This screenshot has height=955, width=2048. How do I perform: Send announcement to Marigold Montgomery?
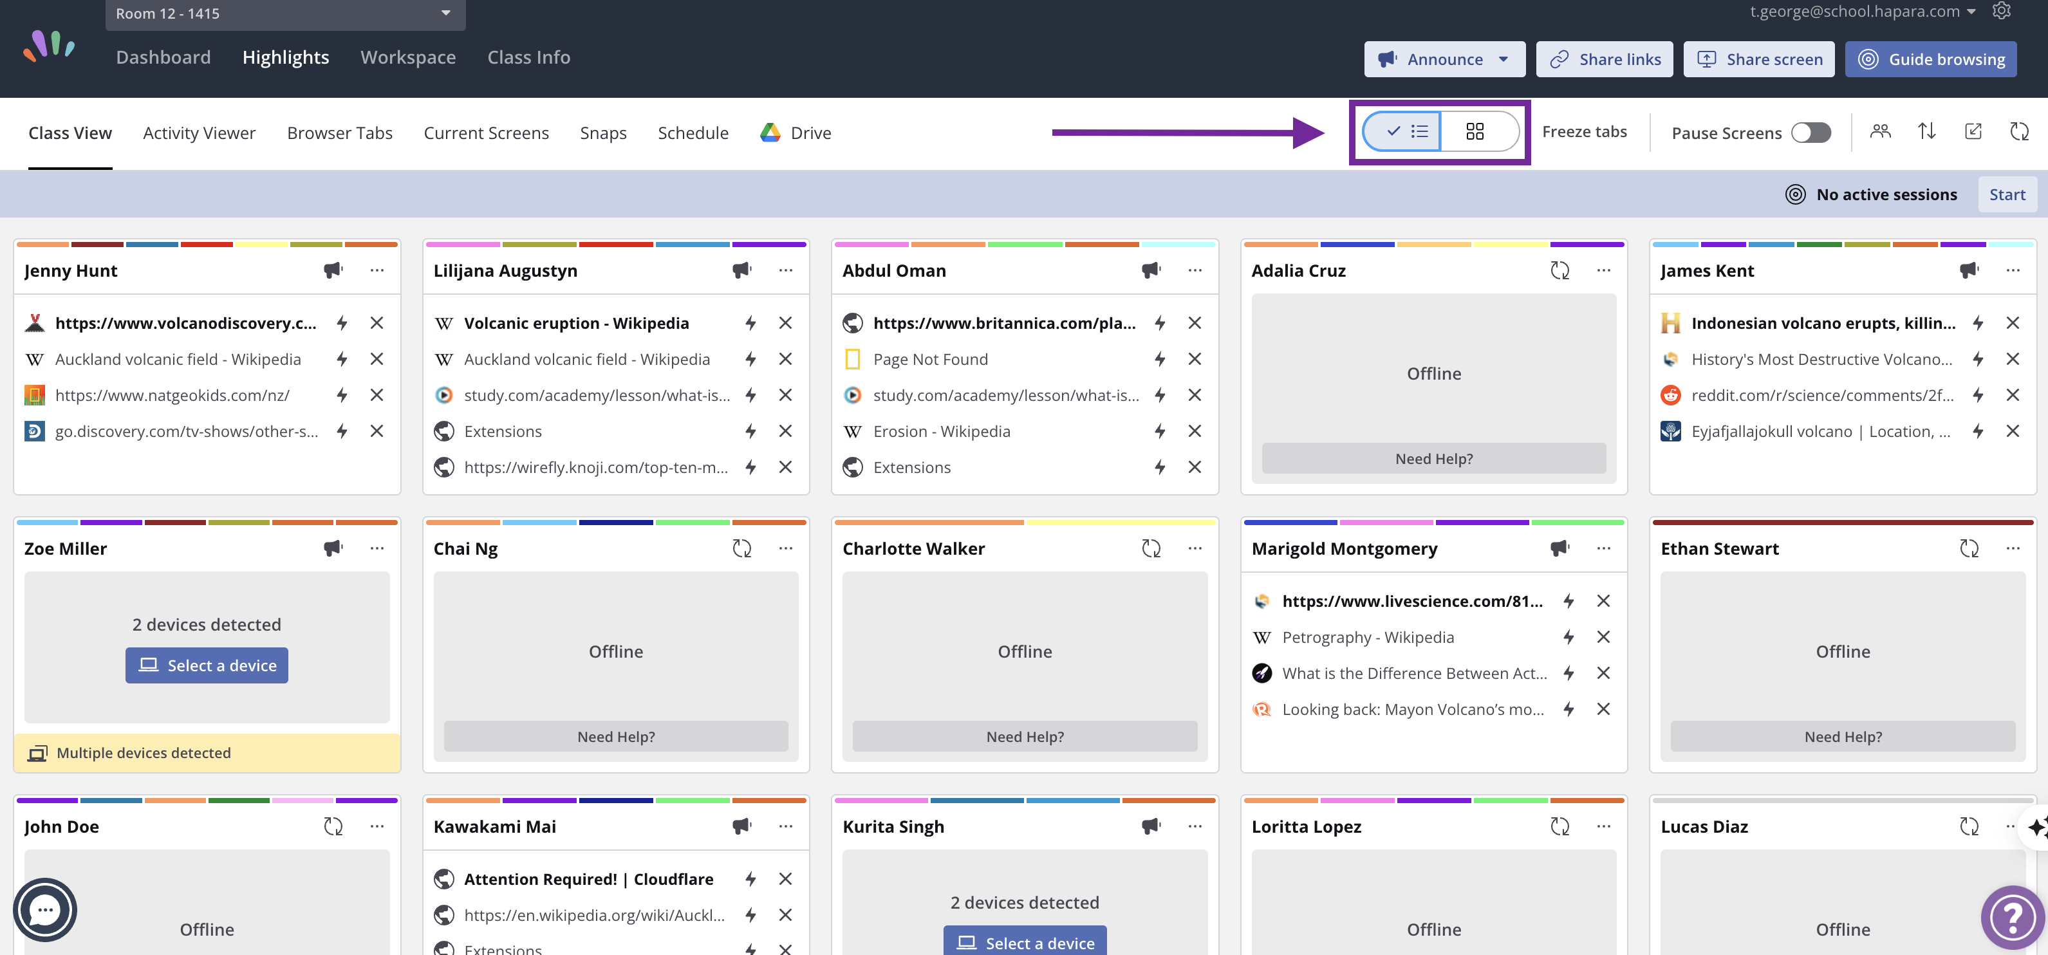(x=1560, y=549)
